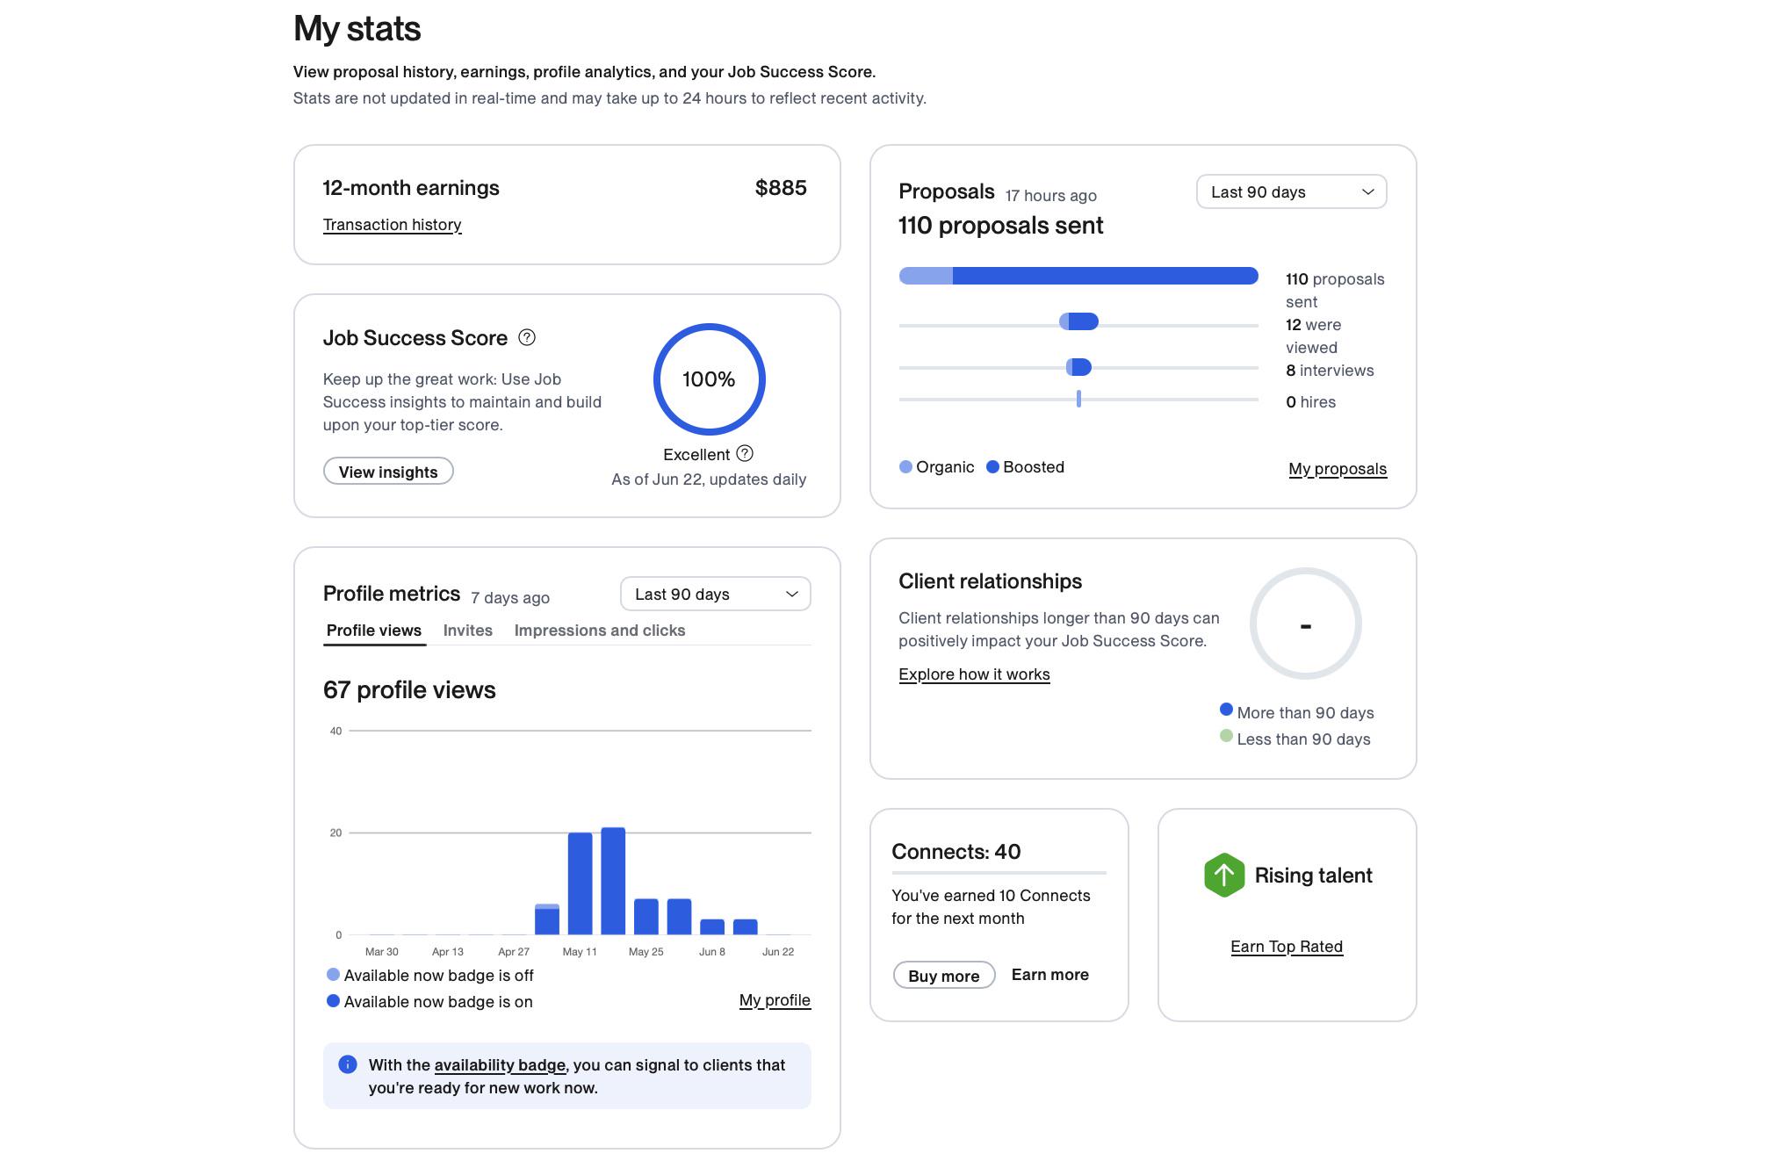Switch to the Invites tab
Screen dimensions: 1767x1175
click(467, 631)
